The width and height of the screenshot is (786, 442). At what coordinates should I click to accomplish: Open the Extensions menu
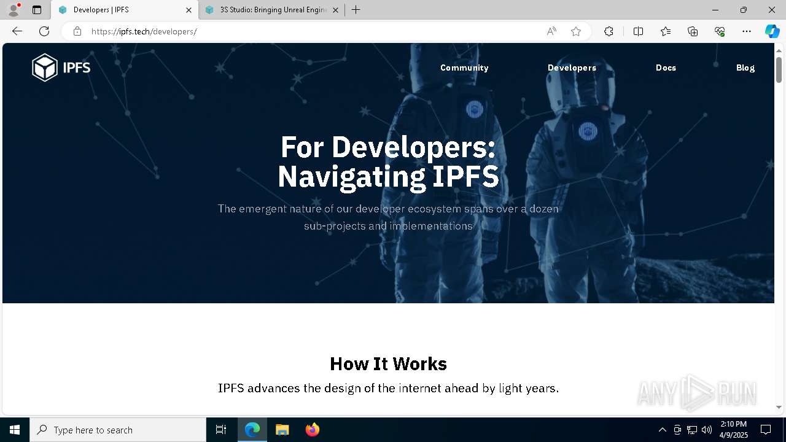[x=609, y=31]
